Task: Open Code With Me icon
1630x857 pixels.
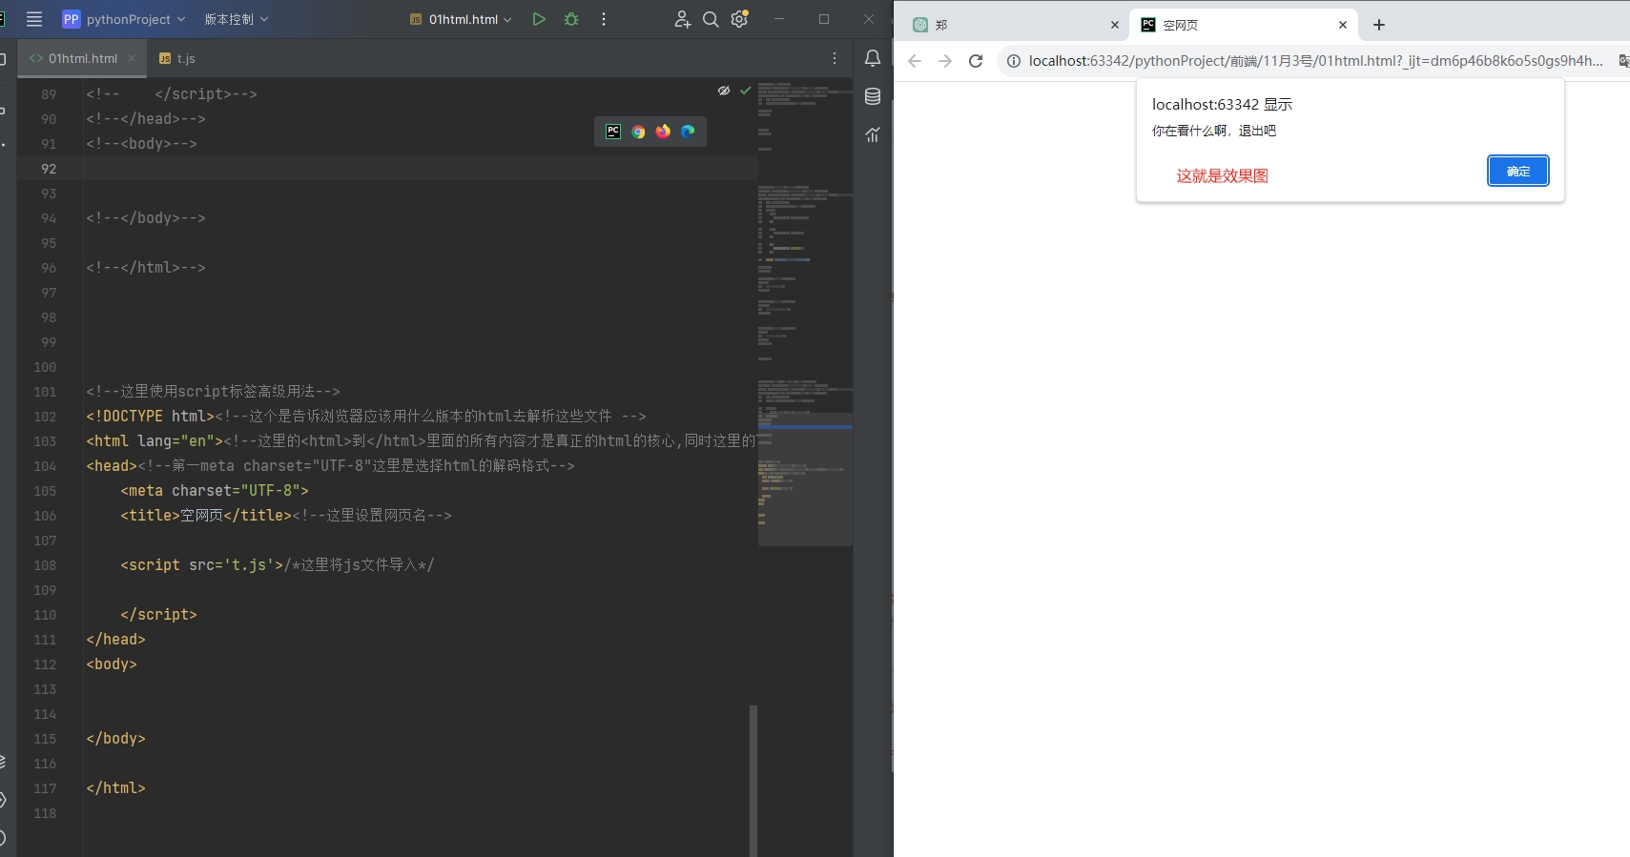Action: click(x=682, y=19)
